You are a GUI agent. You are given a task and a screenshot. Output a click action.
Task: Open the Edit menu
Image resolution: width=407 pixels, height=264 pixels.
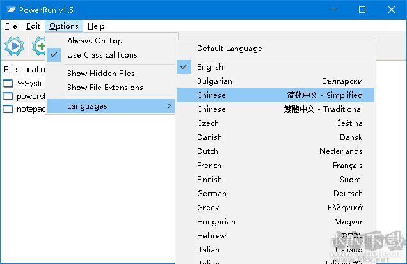tap(33, 26)
